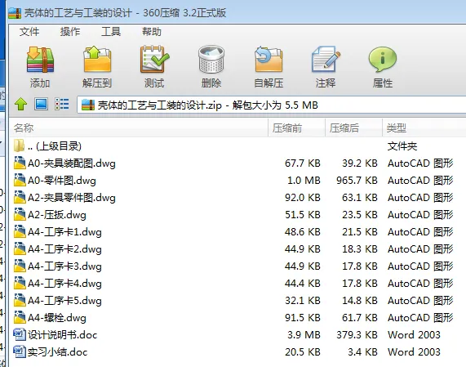Select file name A2-压板.dwg
466x367 pixels.
pos(57,215)
